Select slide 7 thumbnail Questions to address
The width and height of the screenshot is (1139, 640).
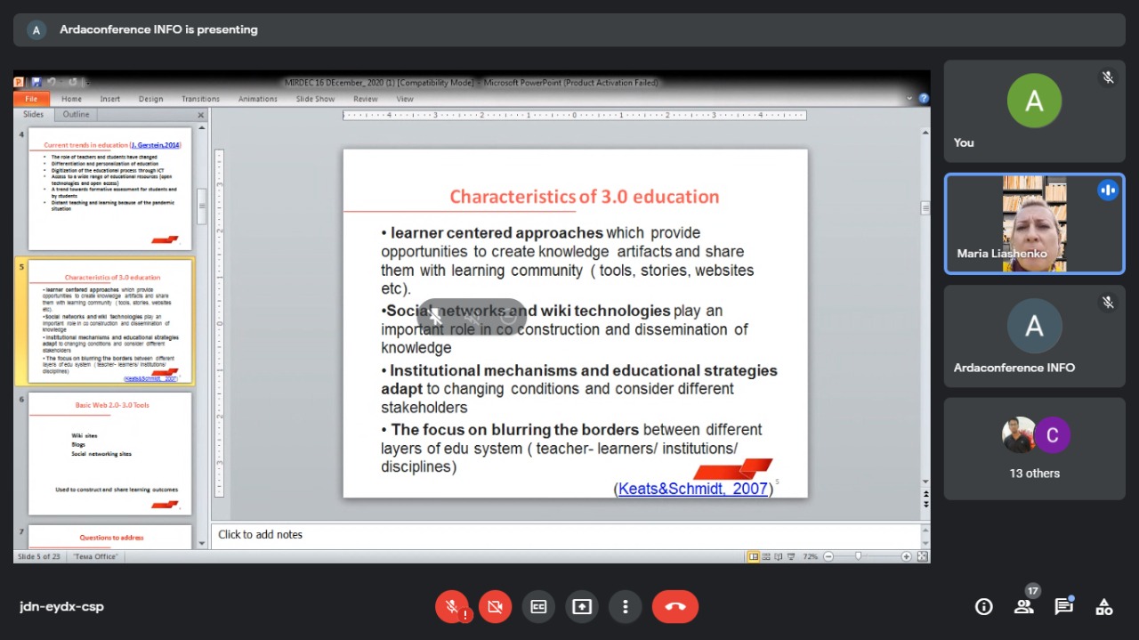(x=110, y=537)
